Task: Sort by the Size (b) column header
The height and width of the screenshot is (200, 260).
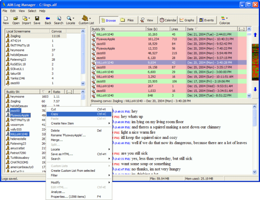Action: [x=158, y=29]
